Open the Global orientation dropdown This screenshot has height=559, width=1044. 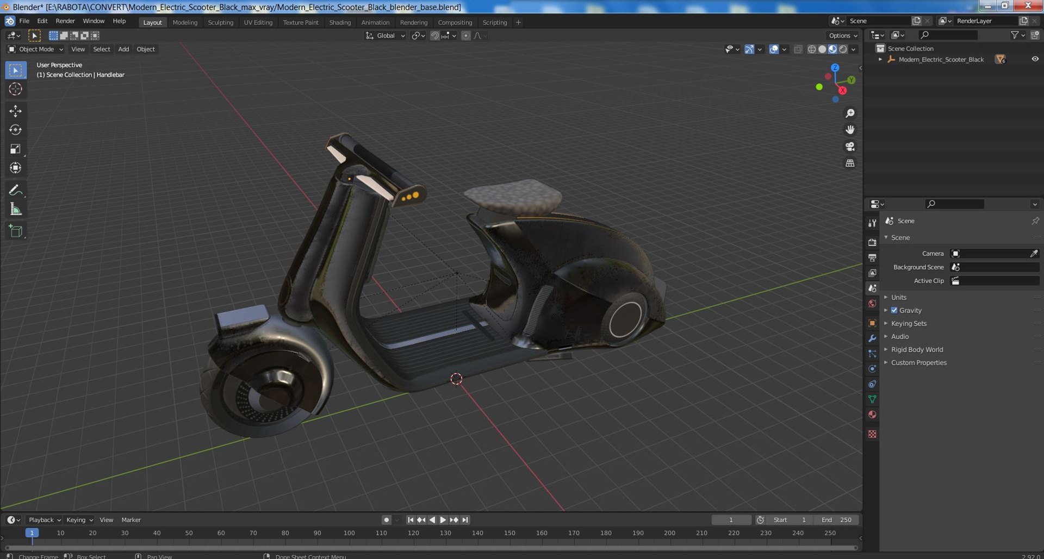(385, 36)
